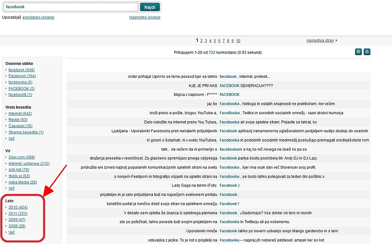This screenshot has height=244, width=392.
Task: Open 'Facebook' keyword before 'partya bosta'
Action: coord(228,158)
